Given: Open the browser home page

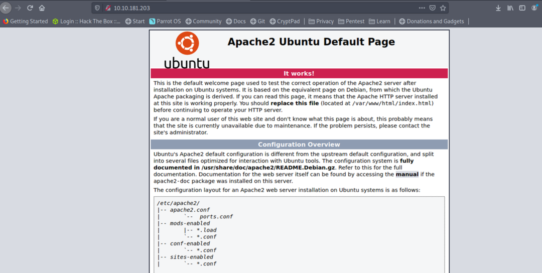Looking at the screenshot, I should [42, 8].
